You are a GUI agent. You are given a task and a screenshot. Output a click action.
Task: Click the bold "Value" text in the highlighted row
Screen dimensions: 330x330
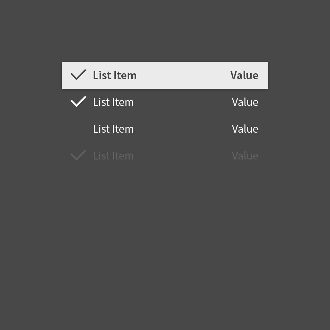click(x=244, y=75)
